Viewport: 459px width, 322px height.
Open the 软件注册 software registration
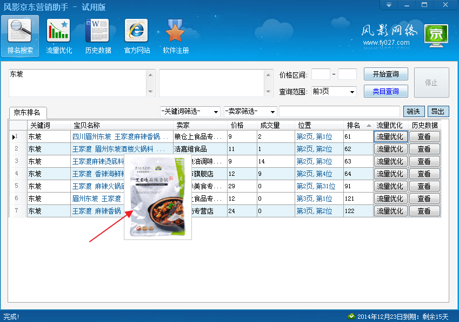pyautogui.click(x=176, y=36)
